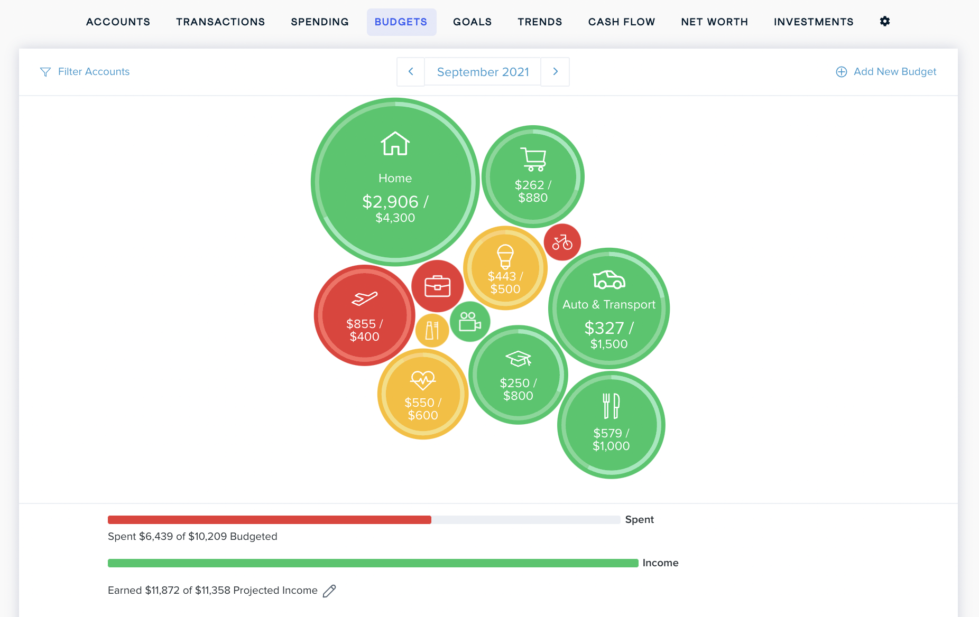This screenshot has width=979, height=617.
Task: Switch to the Transactions tab
Action: 220,22
